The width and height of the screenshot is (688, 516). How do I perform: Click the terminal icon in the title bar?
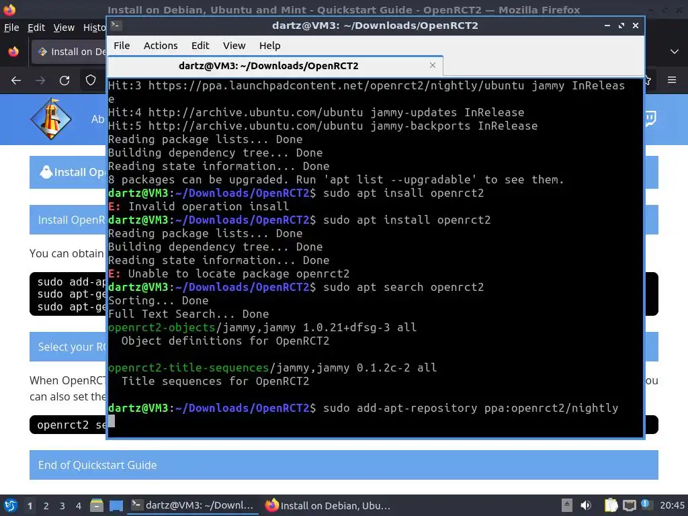pyautogui.click(x=116, y=26)
